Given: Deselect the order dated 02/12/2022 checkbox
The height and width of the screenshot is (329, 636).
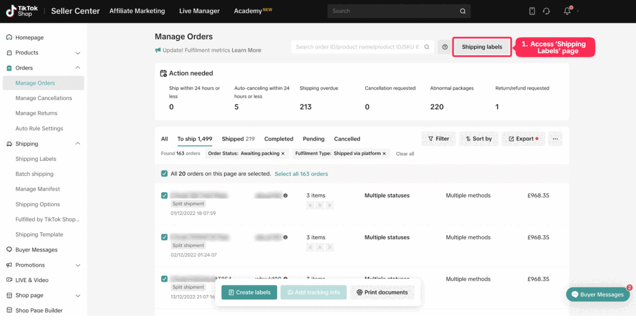Looking at the screenshot, I should pos(164,237).
